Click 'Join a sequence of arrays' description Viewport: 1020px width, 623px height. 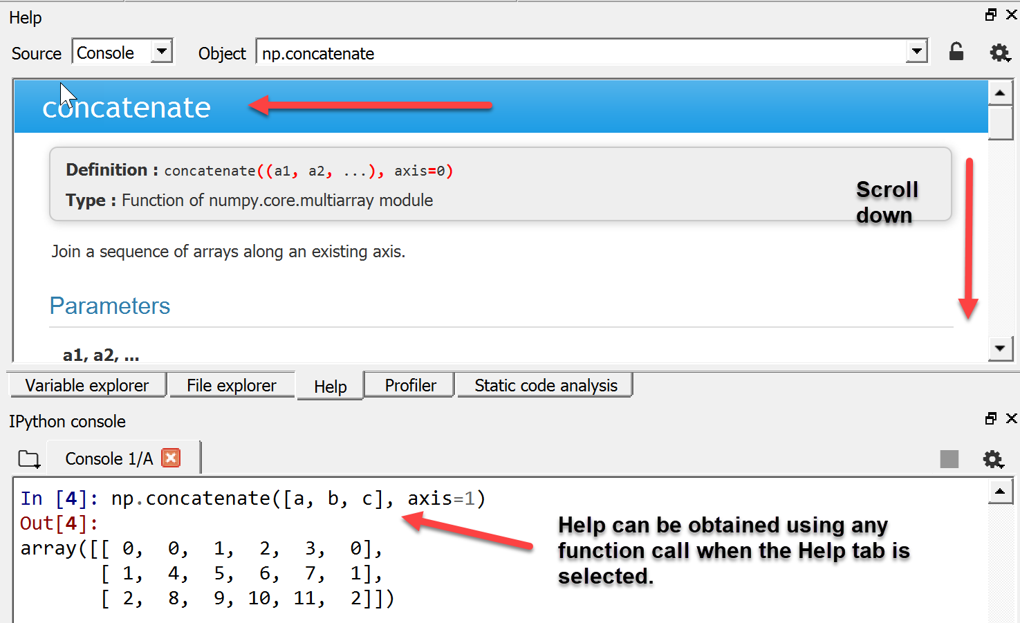(x=228, y=251)
